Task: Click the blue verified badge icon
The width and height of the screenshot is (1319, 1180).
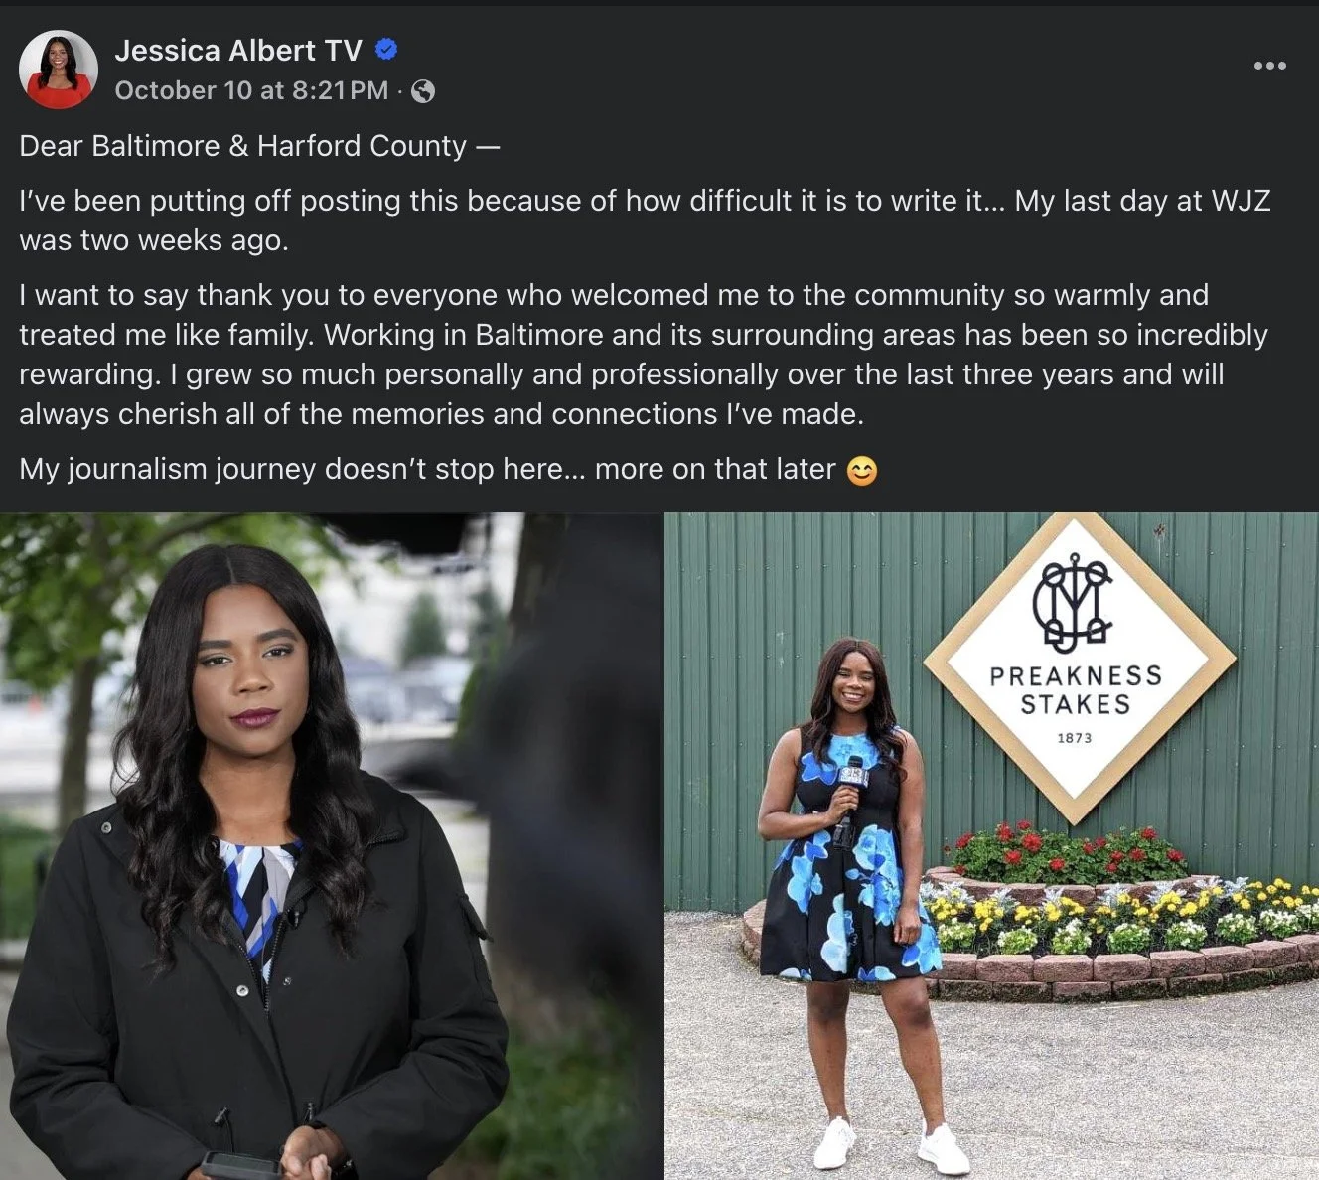Action: 387,49
